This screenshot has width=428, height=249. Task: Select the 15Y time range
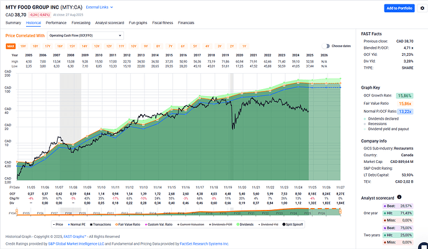pos(72,46)
